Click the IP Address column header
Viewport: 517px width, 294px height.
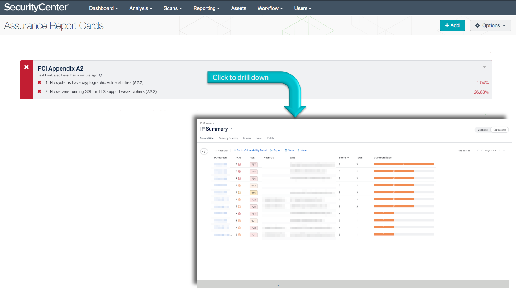(220, 158)
